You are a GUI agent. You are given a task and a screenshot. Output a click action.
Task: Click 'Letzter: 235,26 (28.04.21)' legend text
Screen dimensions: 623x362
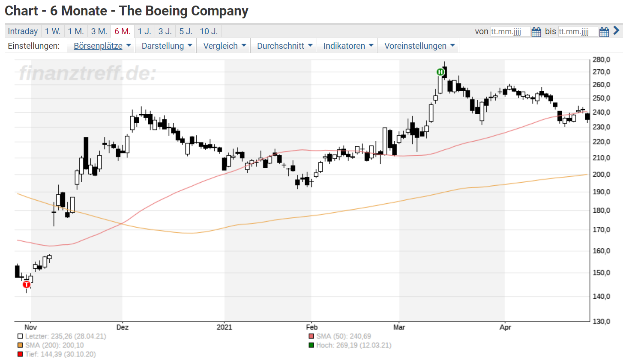point(66,336)
